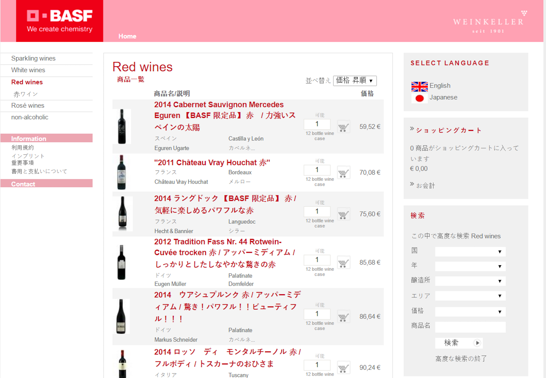Open the Rosé wines category

pyautogui.click(x=28, y=106)
